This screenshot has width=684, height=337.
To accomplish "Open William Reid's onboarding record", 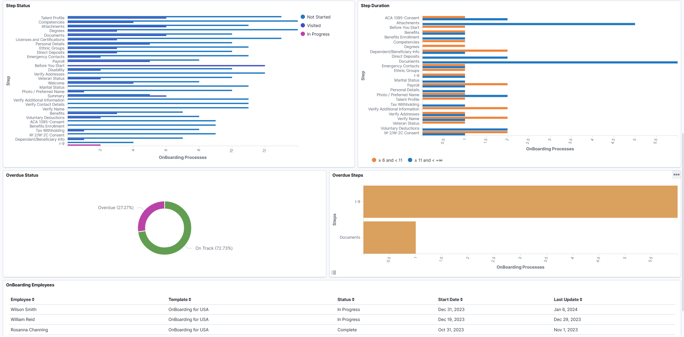I will 23,319.
